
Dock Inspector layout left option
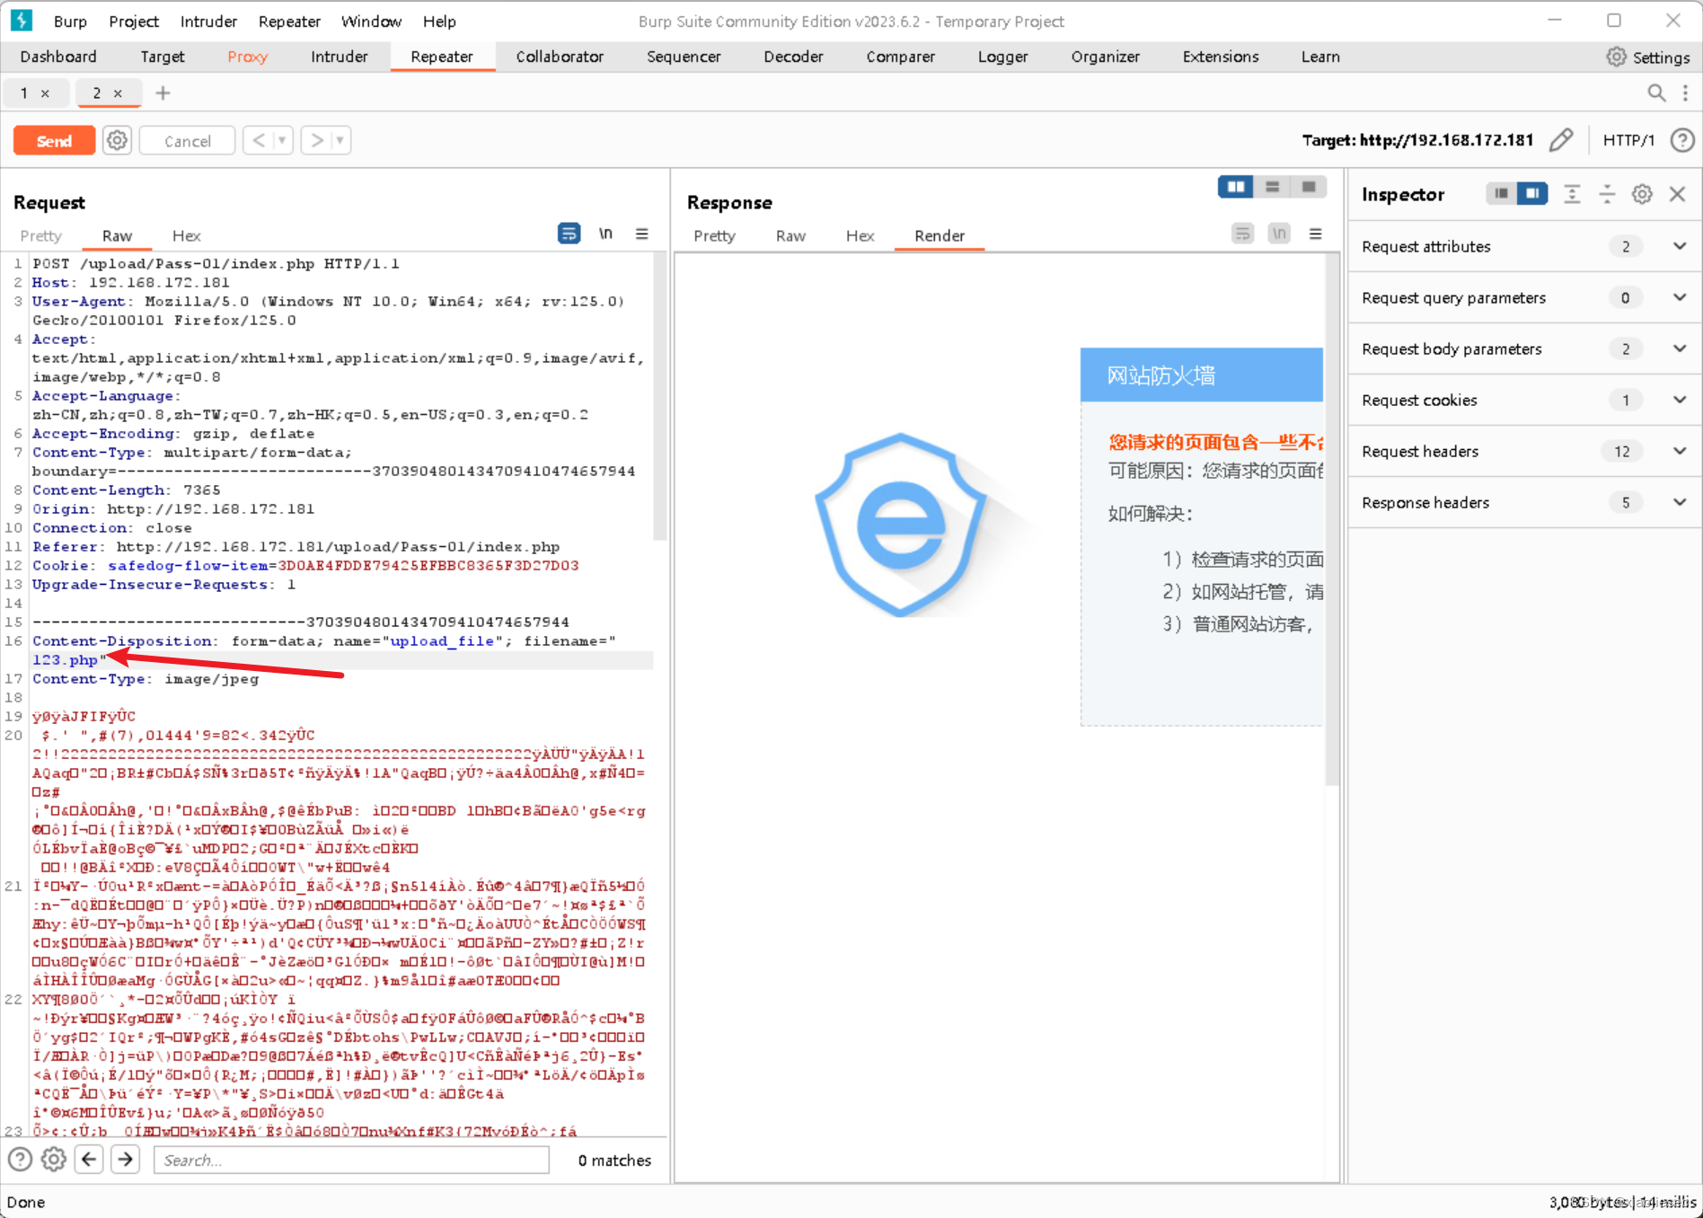[1501, 194]
